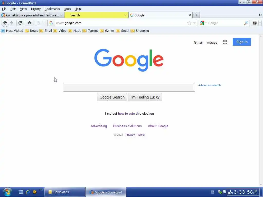
Task: Open the Shopping feed bookmark
Action: (x=140, y=31)
